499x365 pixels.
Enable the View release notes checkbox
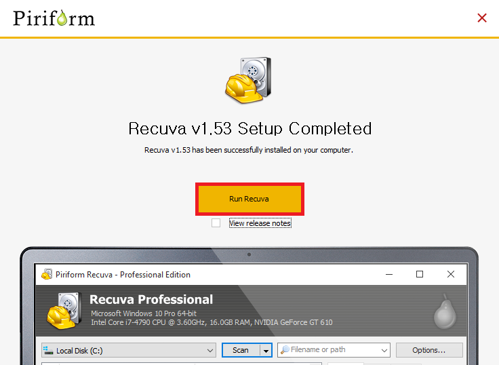216,223
